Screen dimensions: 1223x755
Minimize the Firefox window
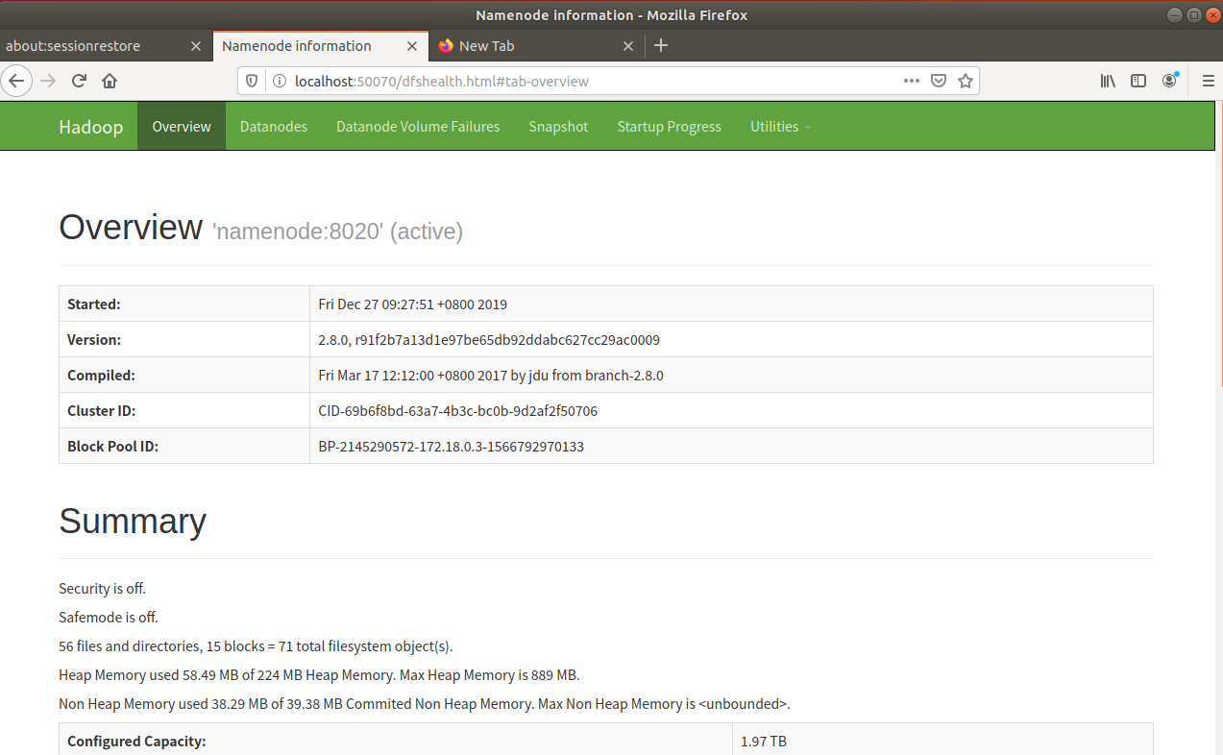click(x=1175, y=14)
